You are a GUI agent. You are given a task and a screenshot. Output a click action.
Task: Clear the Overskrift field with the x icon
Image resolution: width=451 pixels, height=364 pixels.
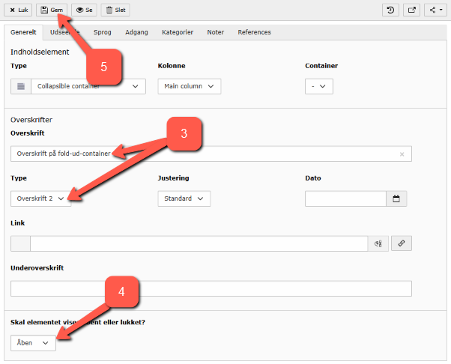click(402, 154)
